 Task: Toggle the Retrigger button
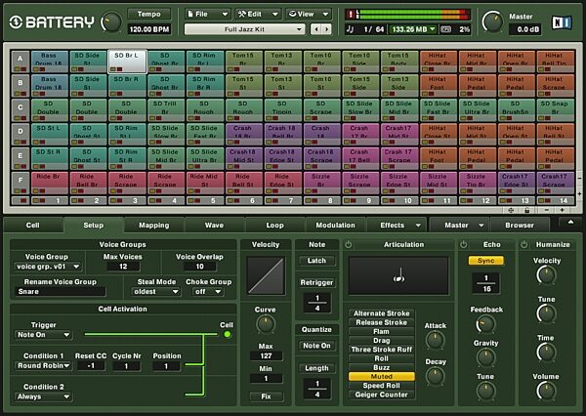click(x=316, y=282)
